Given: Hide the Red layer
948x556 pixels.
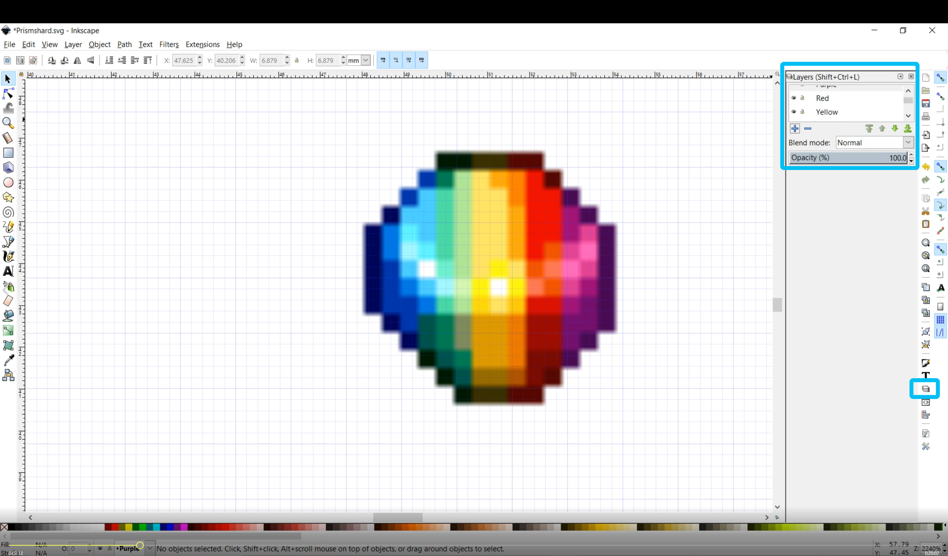Looking at the screenshot, I should pyautogui.click(x=794, y=98).
